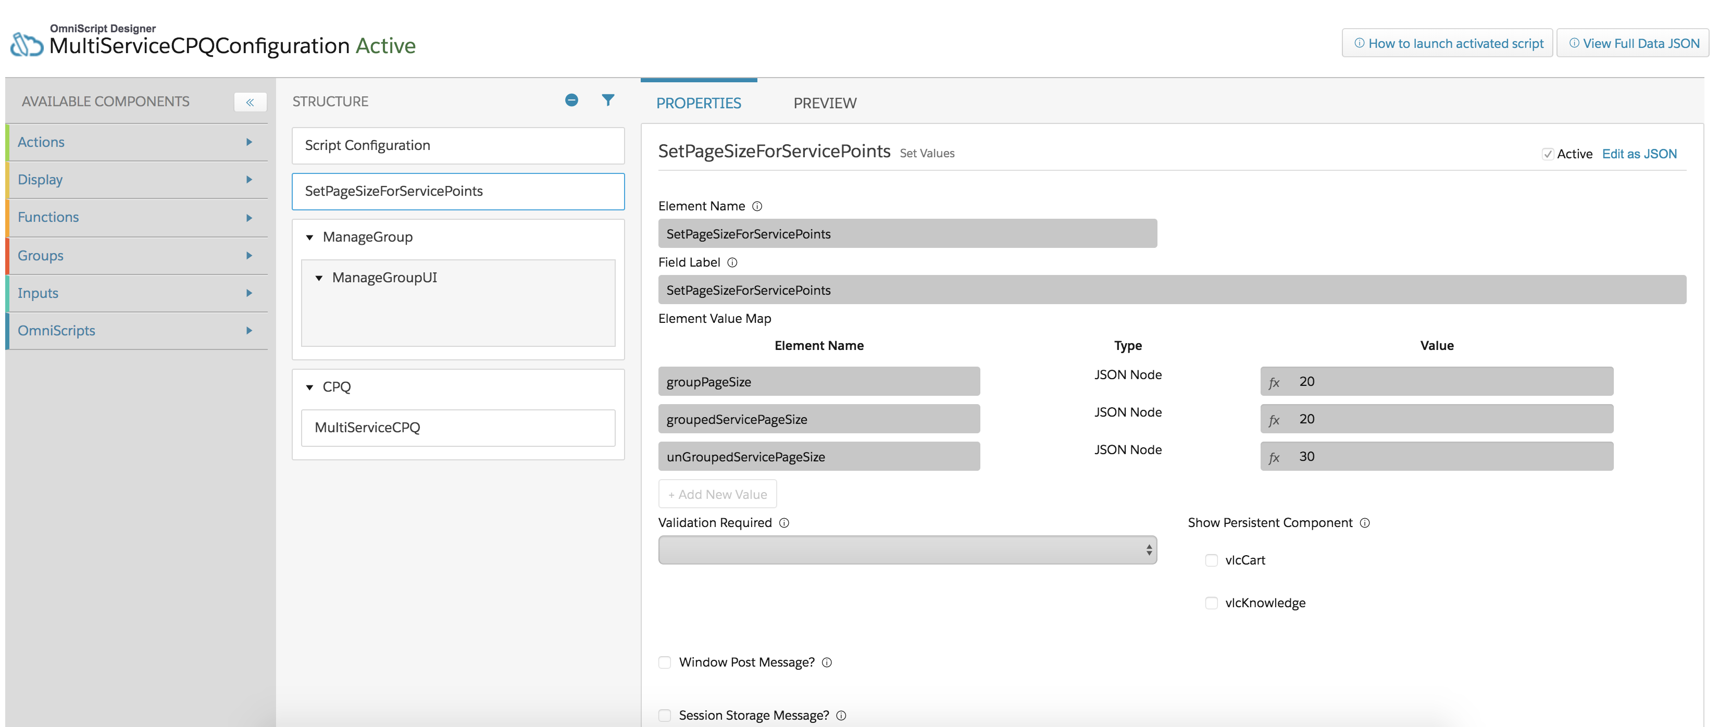The image size is (1719, 727).
Task: Click the Field Label input field
Action: pos(1173,290)
